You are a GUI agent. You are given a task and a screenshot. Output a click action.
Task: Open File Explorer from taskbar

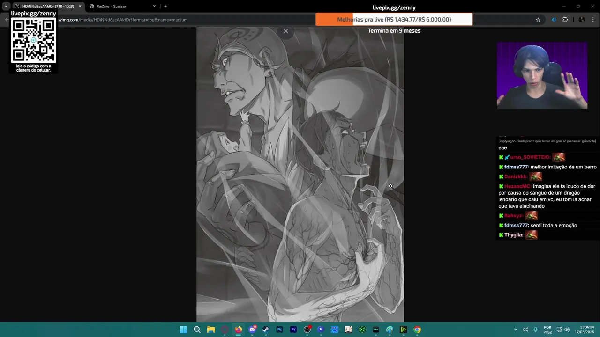[211, 330]
